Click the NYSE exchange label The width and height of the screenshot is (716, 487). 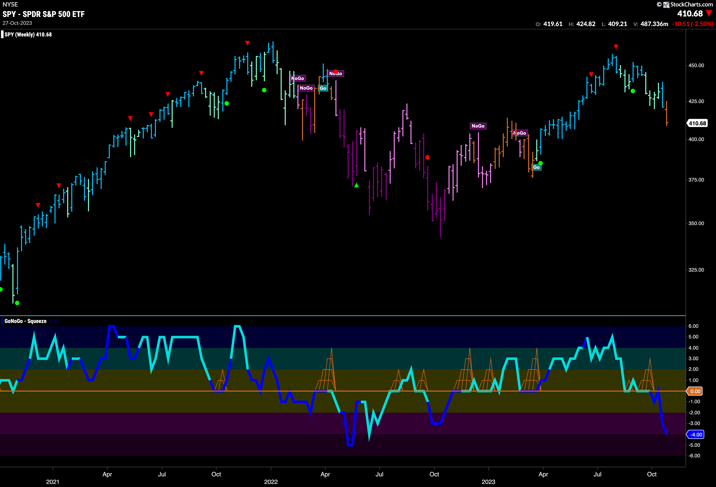tap(10, 4)
